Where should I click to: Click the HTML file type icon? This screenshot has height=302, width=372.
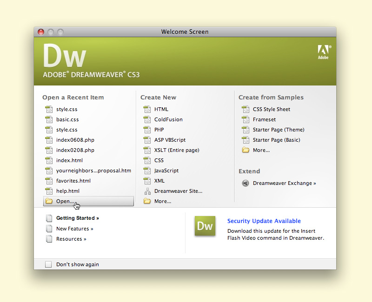[147, 109]
